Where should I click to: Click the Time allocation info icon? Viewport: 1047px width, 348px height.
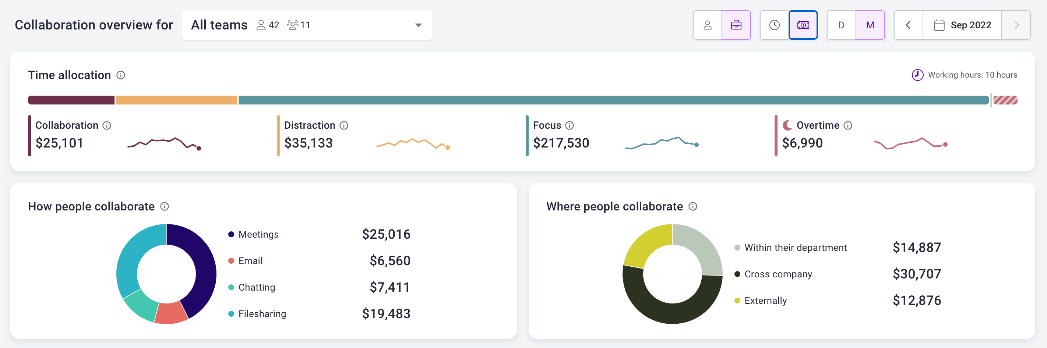click(x=121, y=75)
